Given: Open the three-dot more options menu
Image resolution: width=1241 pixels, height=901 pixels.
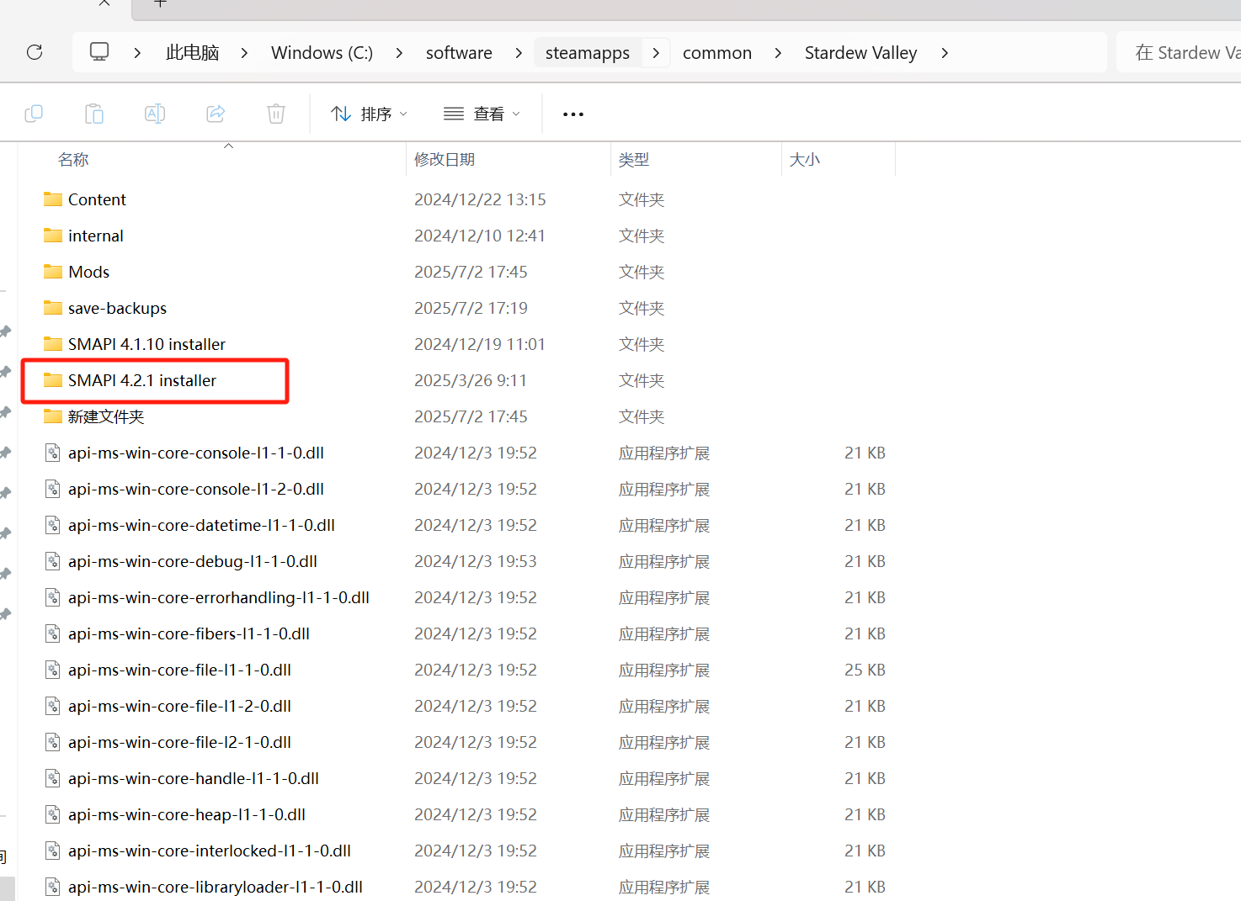Looking at the screenshot, I should (x=573, y=114).
